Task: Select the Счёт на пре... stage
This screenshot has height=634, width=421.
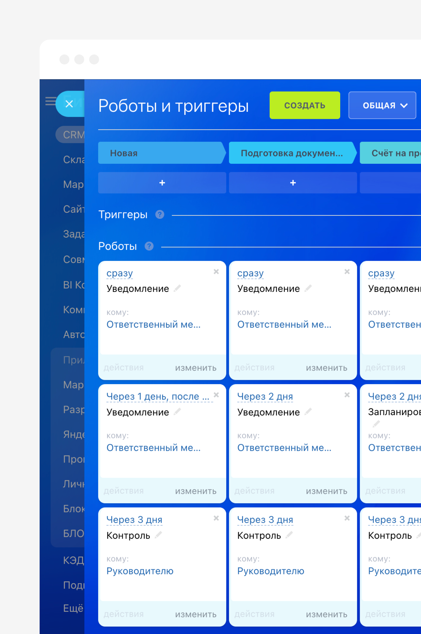Action: coord(391,153)
